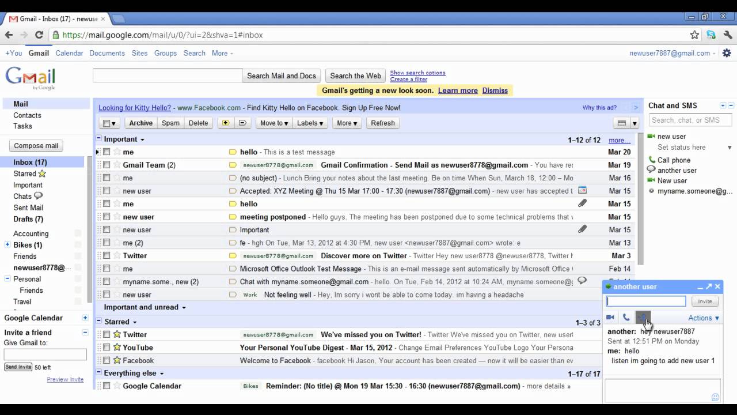The height and width of the screenshot is (415, 737).
Task: Select the YouTube email checkbox
Action: point(107,348)
